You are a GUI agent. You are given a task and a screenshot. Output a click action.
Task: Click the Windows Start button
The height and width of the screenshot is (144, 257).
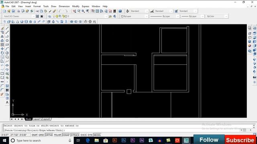[x=4, y=140]
